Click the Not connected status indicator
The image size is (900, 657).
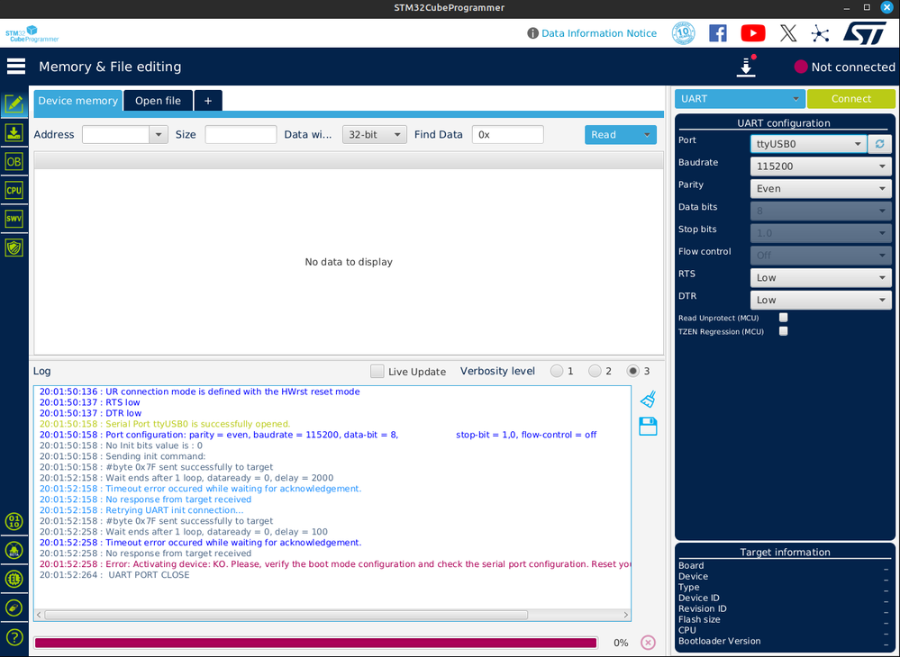click(x=844, y=67)
